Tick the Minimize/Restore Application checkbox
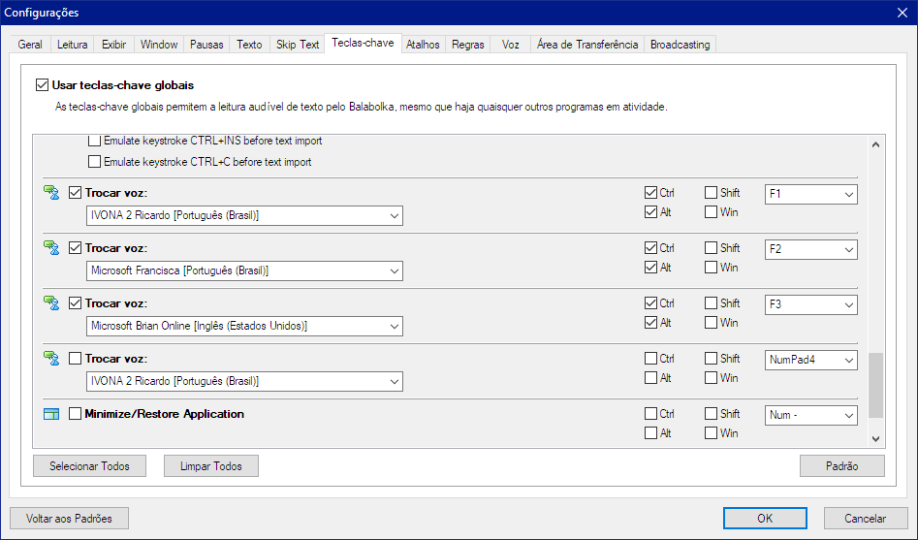The width and height of the screenshot is (918, 540). [x=76, y=414]
